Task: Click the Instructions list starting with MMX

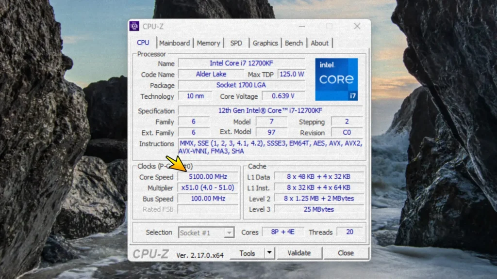Action: click(x=271, y=147)
